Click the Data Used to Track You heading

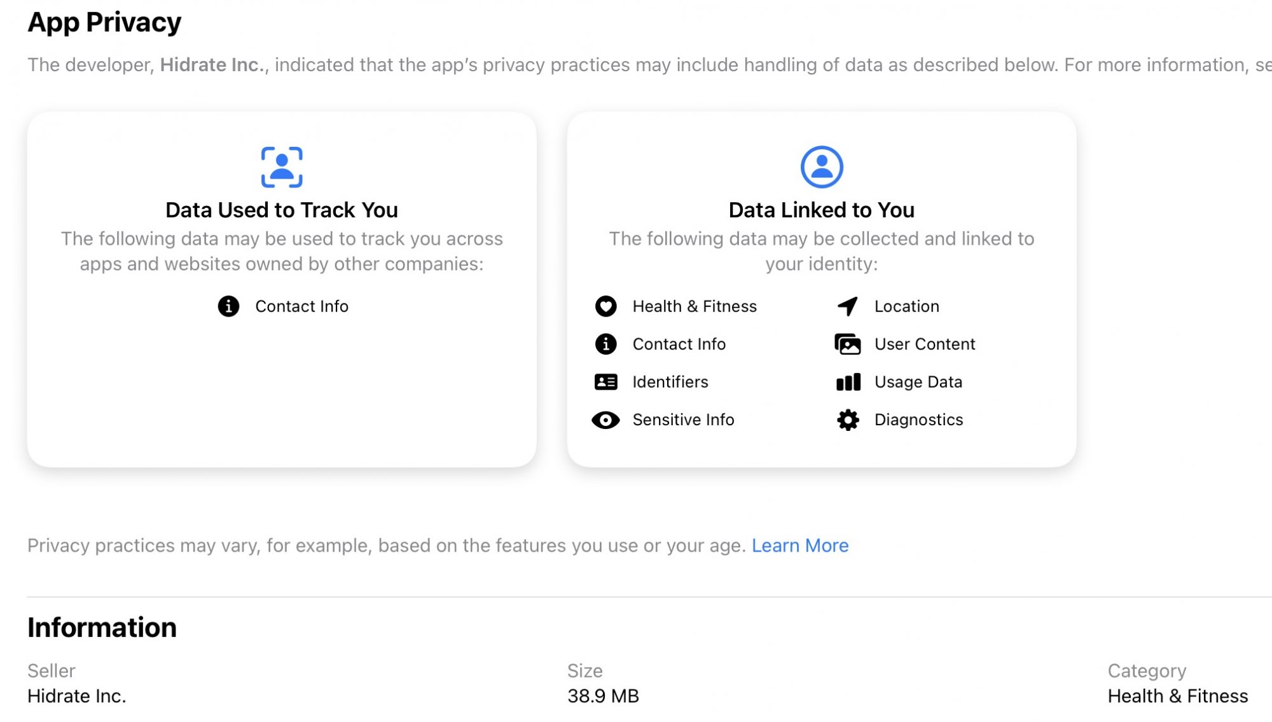282,210
